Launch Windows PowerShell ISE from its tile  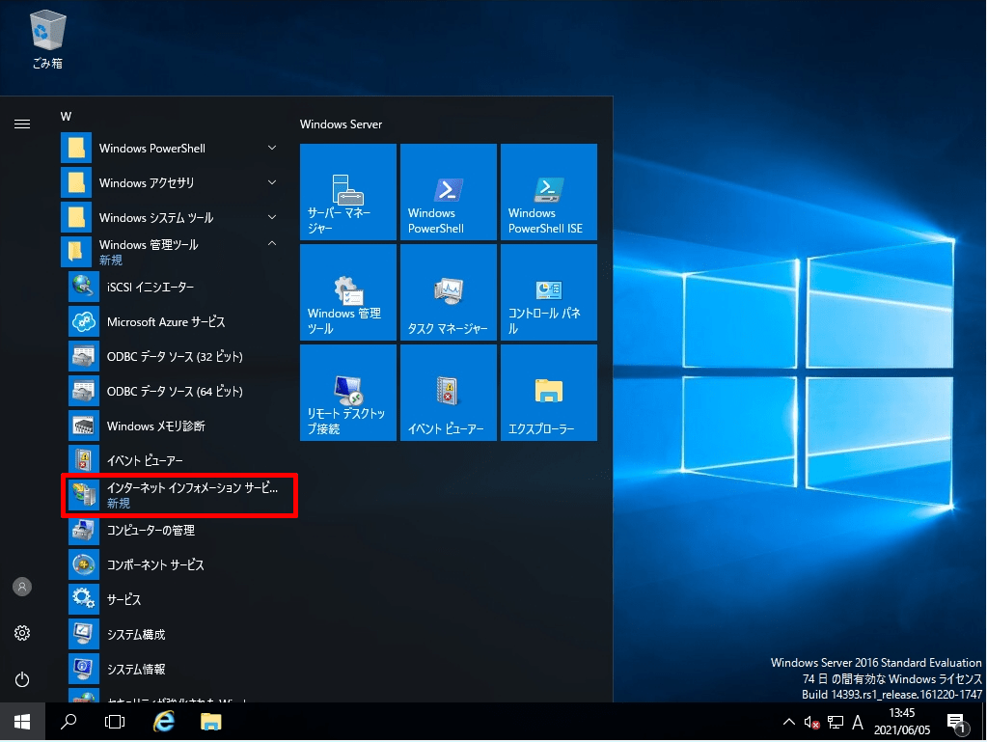click(548, 191)
